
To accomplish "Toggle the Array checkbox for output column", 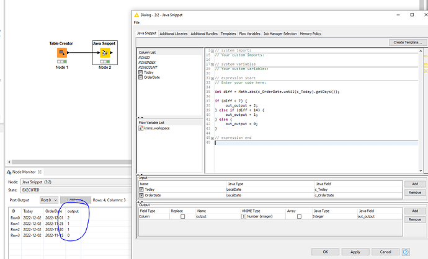I will 299,216.
